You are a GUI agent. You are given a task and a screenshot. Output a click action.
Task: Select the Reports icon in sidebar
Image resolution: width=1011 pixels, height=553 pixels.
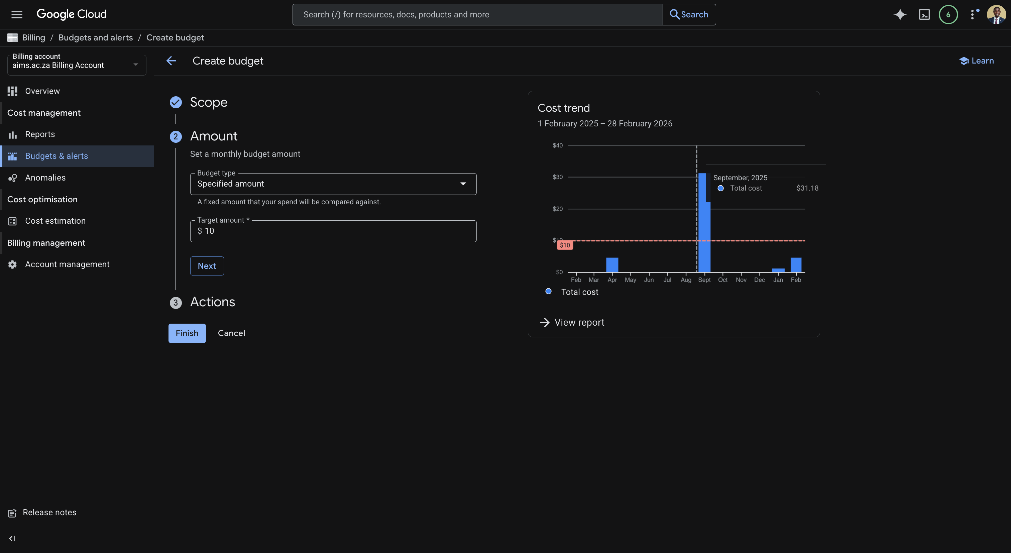pyautogui.click(x=12, y=135)
